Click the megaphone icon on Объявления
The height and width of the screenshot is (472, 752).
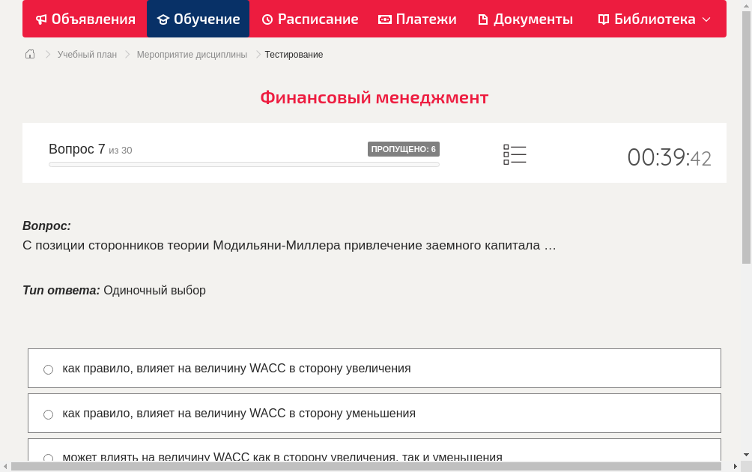(x=40, y=19)
